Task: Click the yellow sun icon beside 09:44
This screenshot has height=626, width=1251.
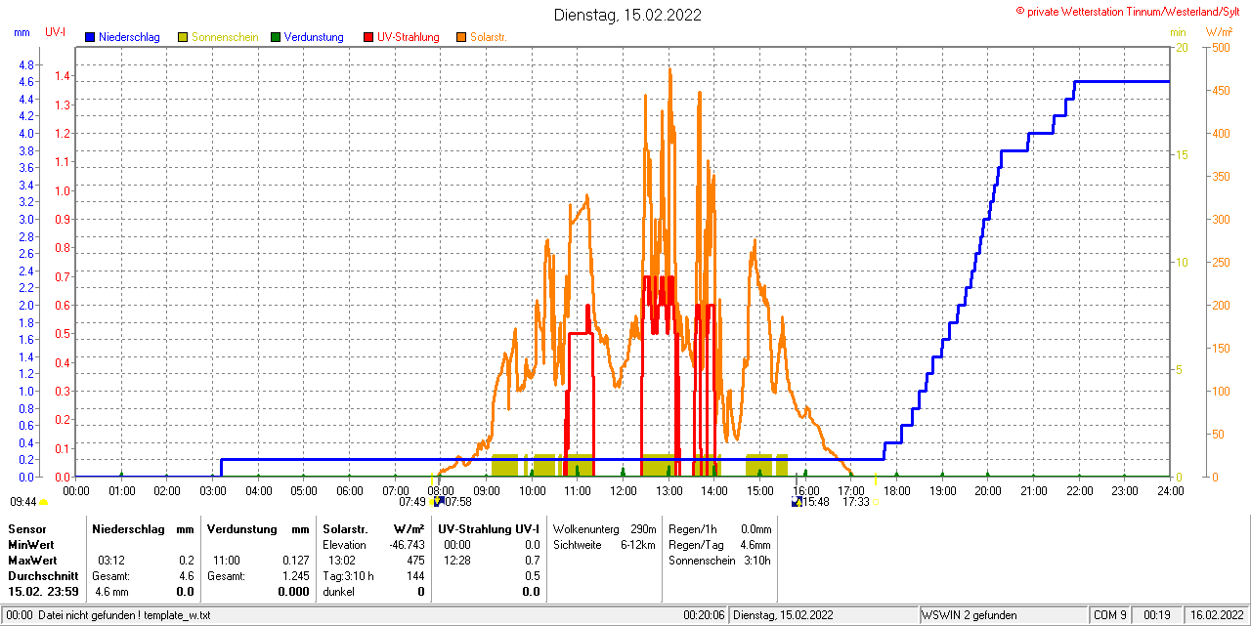Action: pyautogui.click(x=43, y=503)
